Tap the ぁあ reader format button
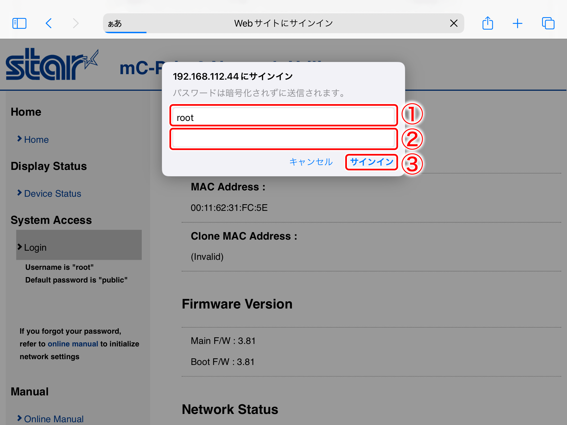This screenshot has width=567, height=425. pyautogui.click(x=115, y=23)
